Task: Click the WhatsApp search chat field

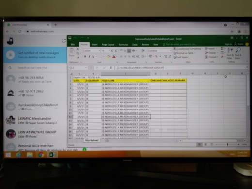Action: click(37, 68)
